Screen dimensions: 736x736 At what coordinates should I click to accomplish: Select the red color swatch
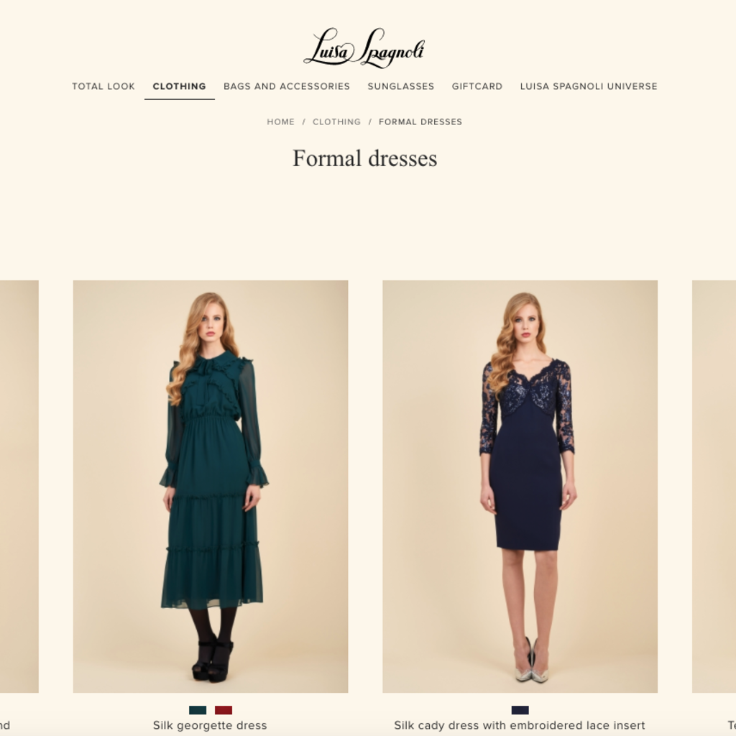[224, 710]
